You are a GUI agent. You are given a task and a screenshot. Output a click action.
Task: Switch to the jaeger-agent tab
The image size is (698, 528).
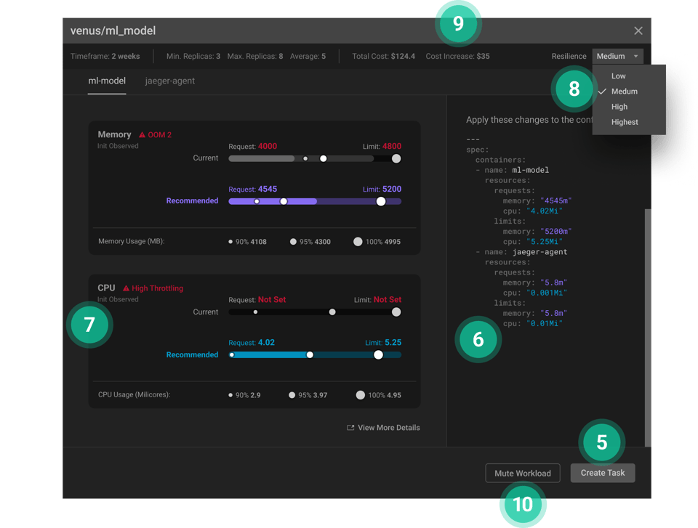coord(169,81)
